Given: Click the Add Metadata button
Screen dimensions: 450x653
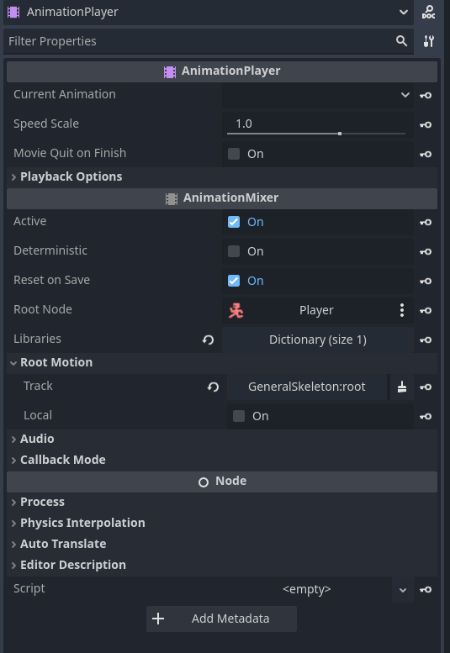Looking at the screenshot, I should (222, 619).
